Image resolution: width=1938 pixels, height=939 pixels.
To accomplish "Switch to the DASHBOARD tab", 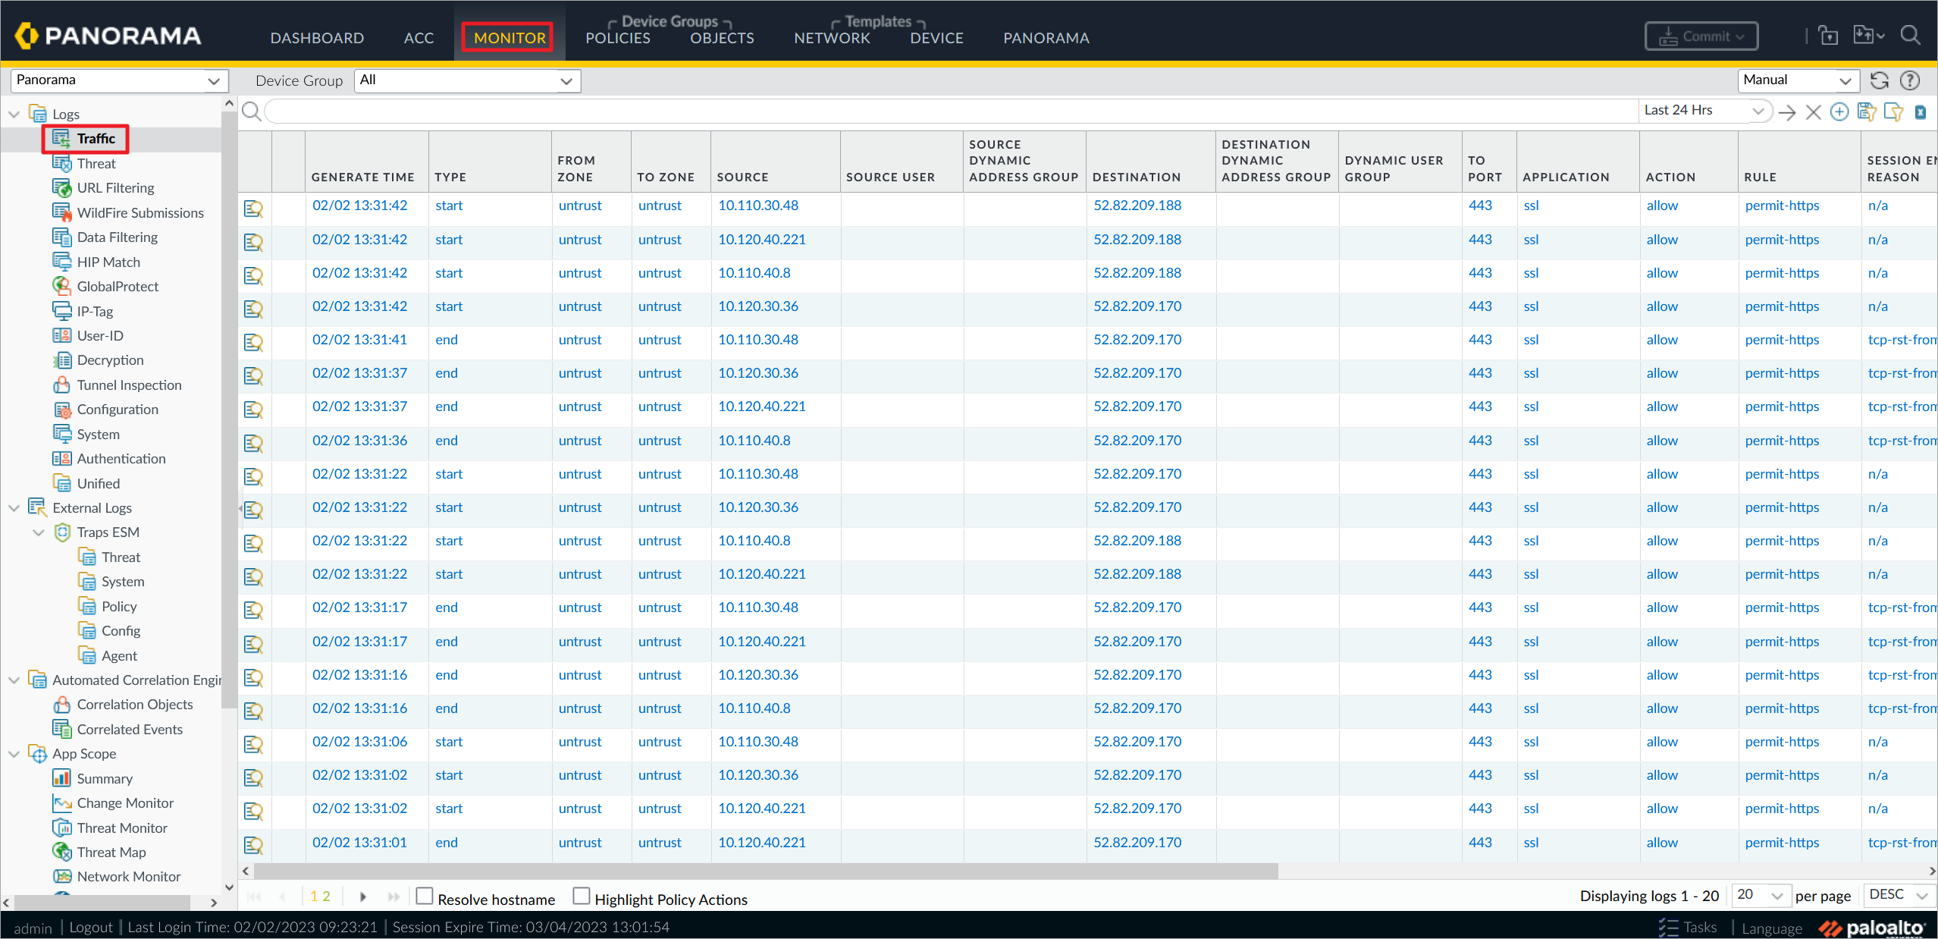I will coord(317,38).
